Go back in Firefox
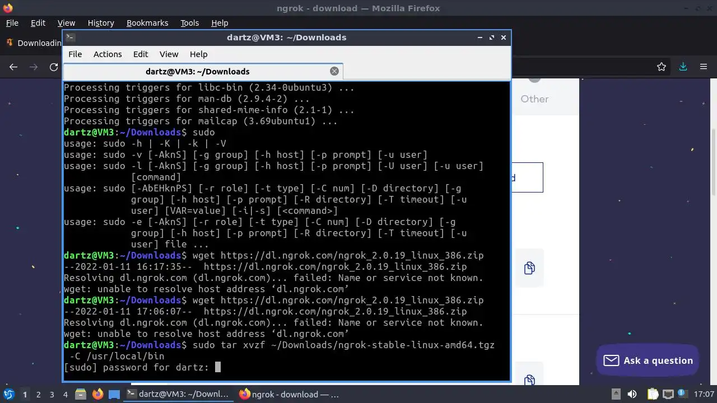 (x=13, y=67)
